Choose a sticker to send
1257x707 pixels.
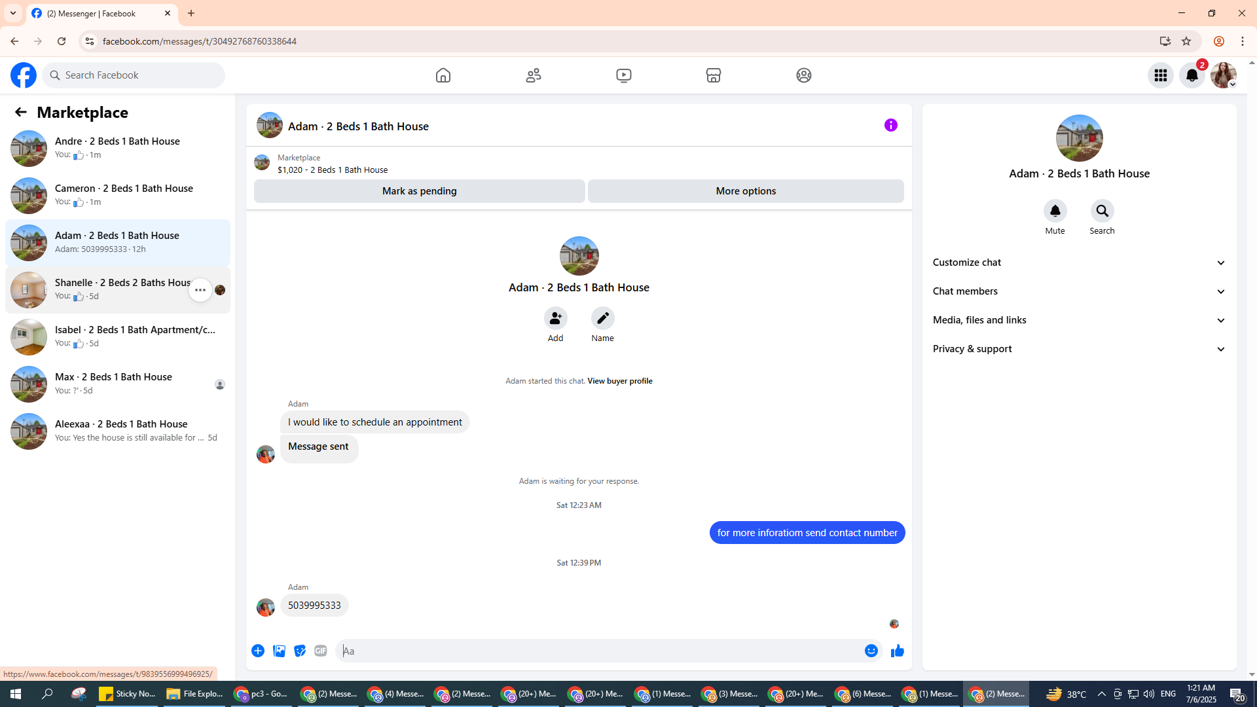[300, 651]
